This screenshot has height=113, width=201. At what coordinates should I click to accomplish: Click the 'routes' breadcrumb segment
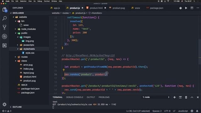(x=66, y=13)
